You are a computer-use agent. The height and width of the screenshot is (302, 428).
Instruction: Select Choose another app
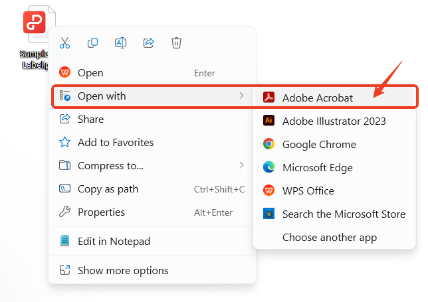pyautogui.click(x=335, y=237)
